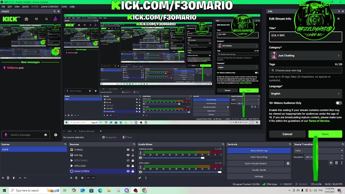Open advanced audio properties gears icon
The height and width of the screenshot is (194, 345).
140,178
